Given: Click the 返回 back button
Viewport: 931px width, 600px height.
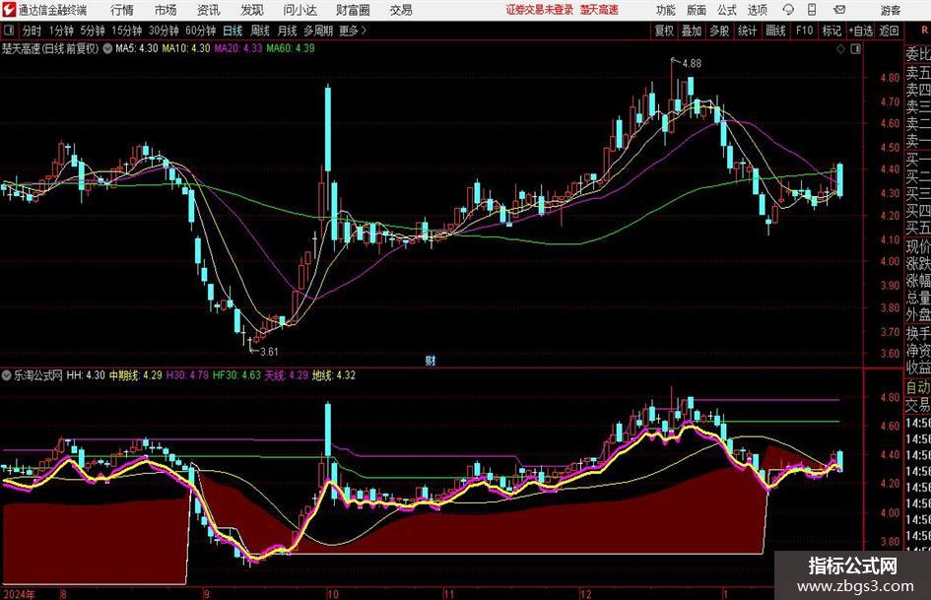Looking at the screenshot, I should tap(889, 31).
